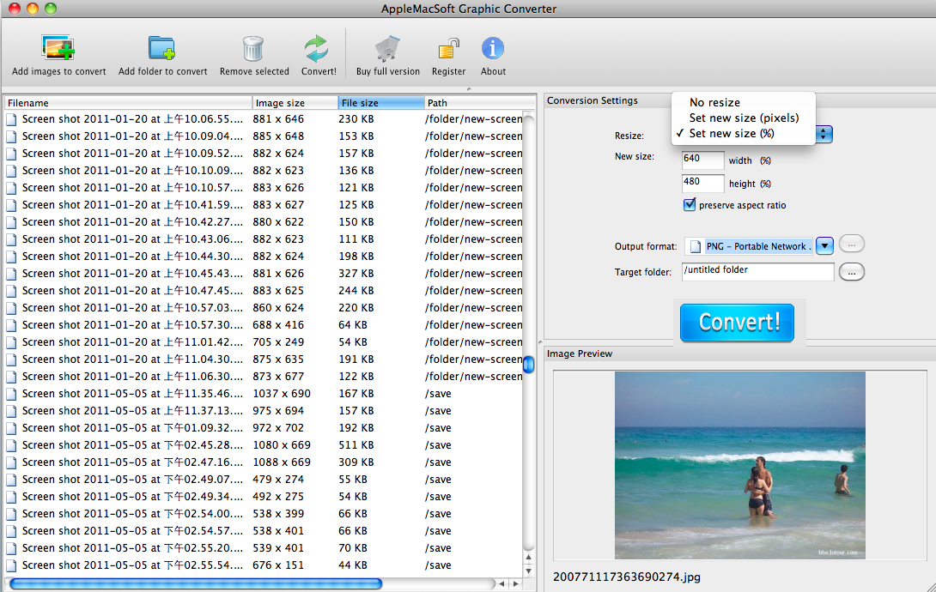Click the width input field showing 640
The image size is (936, 592).
702,160
